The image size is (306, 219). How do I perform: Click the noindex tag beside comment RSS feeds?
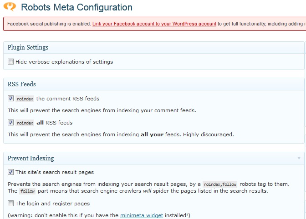[x=25, y=99]
